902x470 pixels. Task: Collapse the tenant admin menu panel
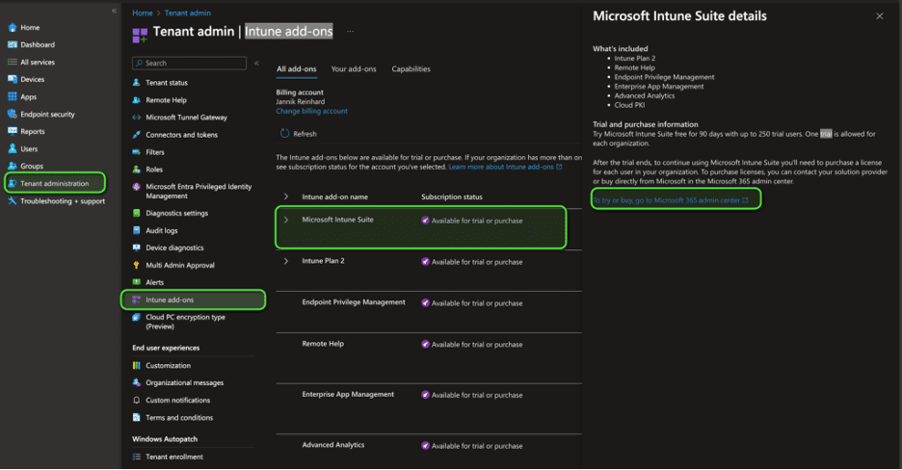256,64
